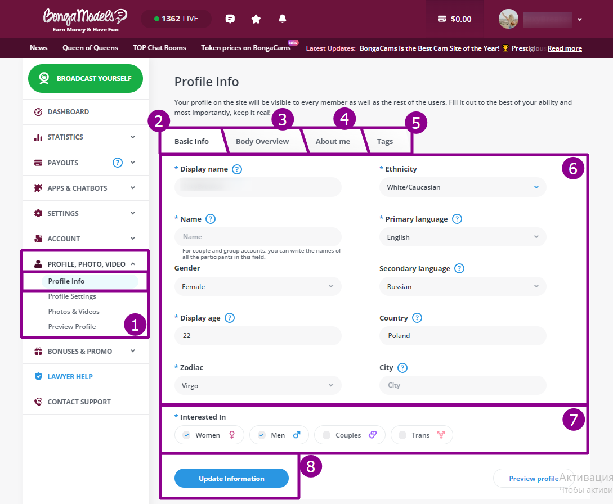
Task: Click the help icon beside Display age
Action: (x=230, y=318)
